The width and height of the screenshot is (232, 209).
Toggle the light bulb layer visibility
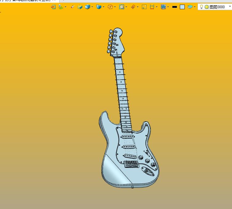point(201,7)
